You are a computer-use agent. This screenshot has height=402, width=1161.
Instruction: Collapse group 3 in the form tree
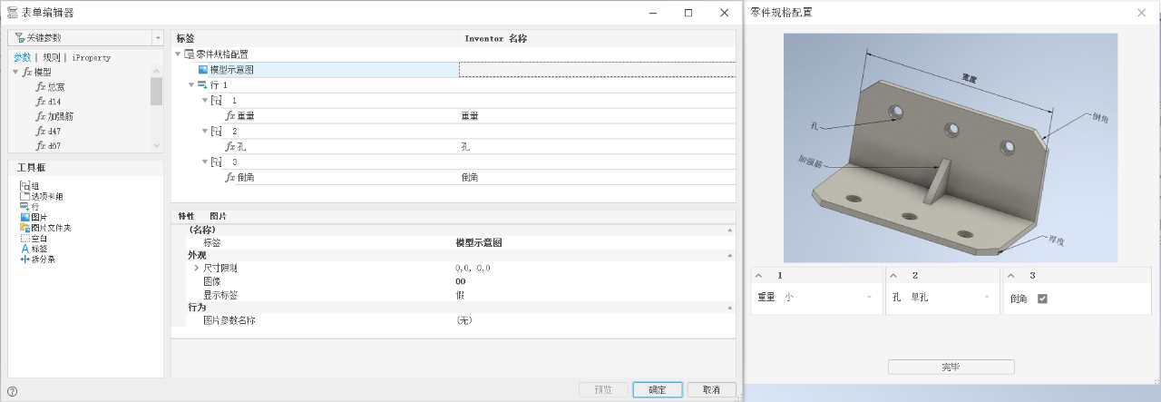coord(205,162)
